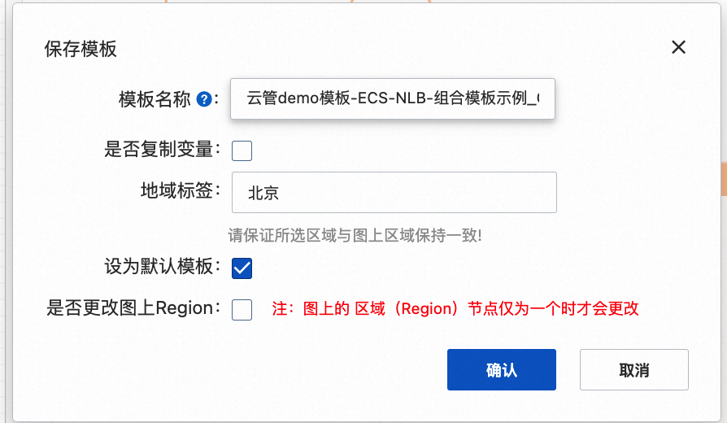The image size is (727, 423).
Task: Tick the 是否更改图上Region checkbox
Action: (242, 309)
